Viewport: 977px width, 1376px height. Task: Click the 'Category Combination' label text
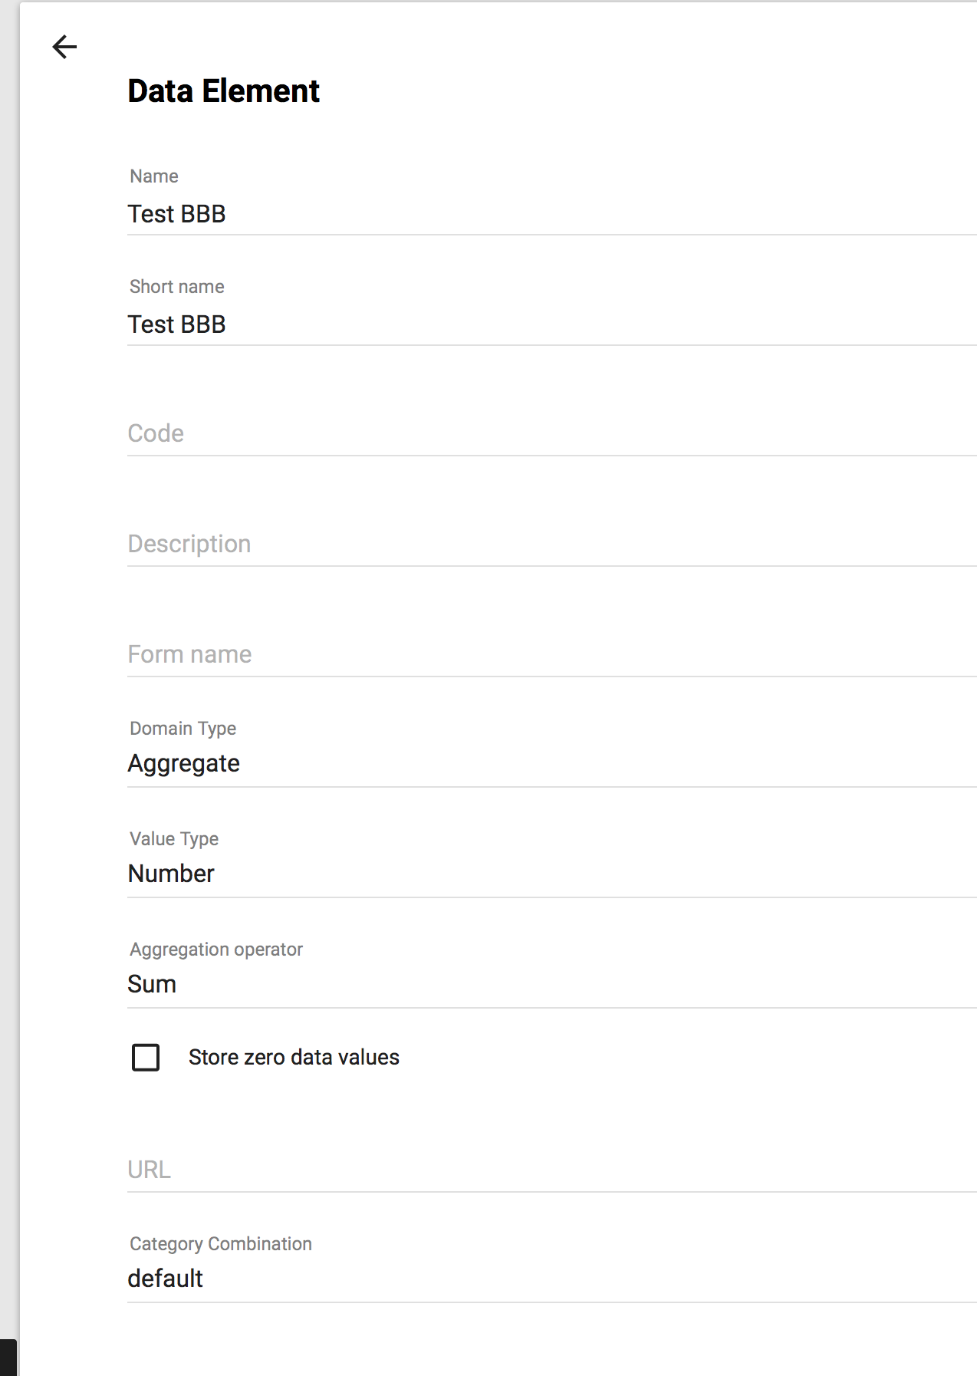(x=221, y=1244)
